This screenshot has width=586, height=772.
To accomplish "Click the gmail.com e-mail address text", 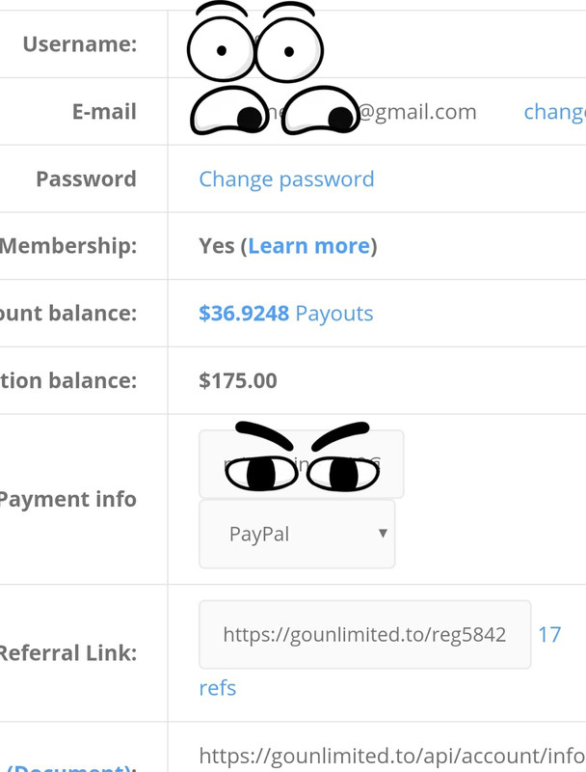I will (416, 112).
